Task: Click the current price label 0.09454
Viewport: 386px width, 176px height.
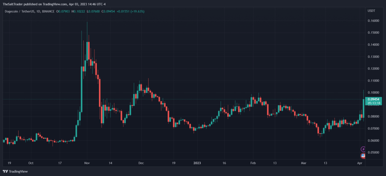Action: pos(373,99)
